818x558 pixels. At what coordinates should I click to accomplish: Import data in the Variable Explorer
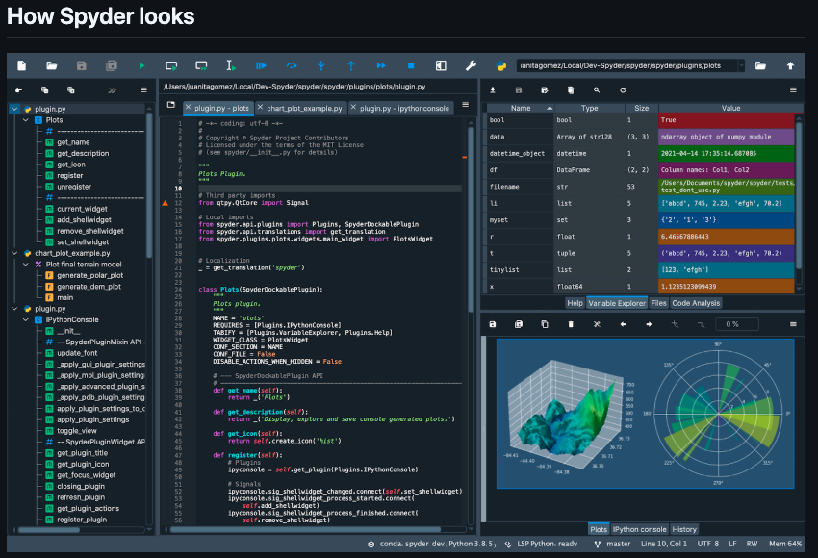(492, 90)
